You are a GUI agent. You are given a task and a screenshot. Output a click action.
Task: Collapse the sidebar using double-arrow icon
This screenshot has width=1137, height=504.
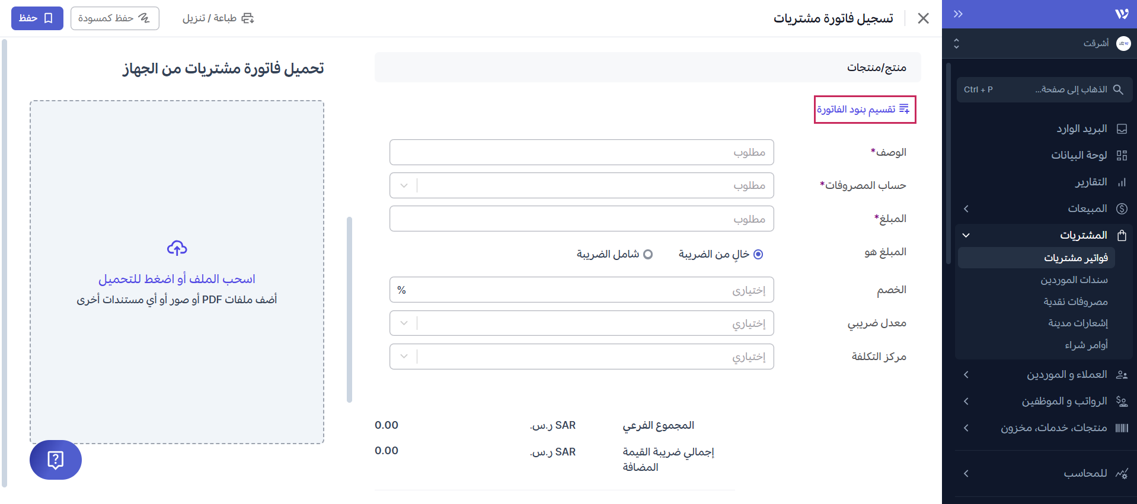coord(958,14)
